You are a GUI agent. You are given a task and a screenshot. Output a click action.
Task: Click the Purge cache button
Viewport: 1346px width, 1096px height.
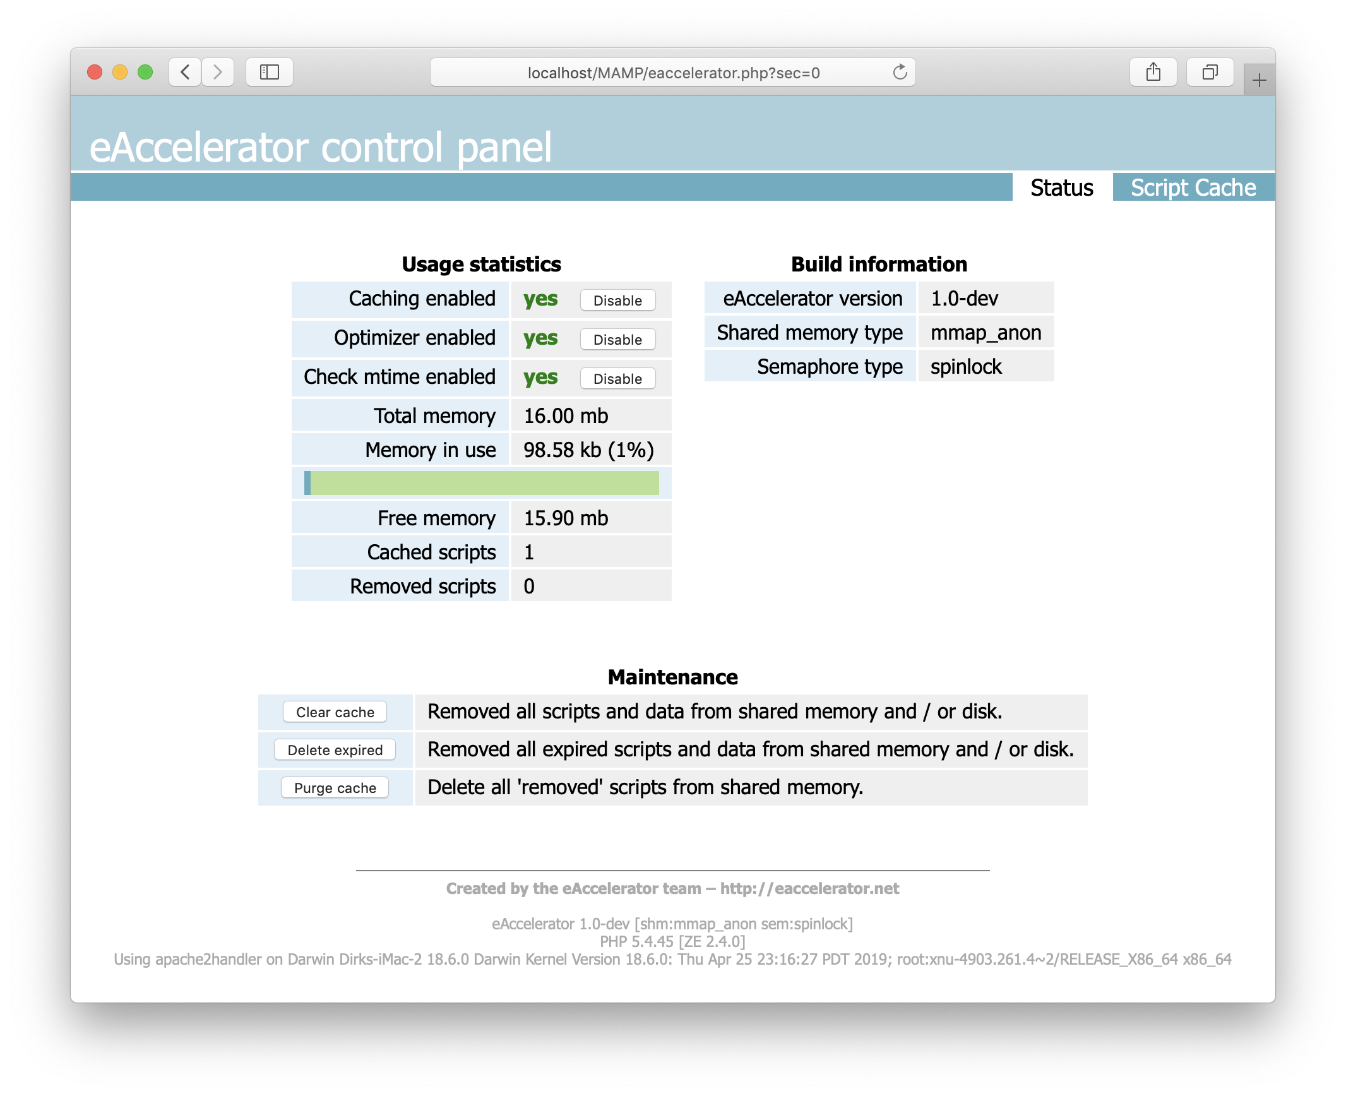334,788
